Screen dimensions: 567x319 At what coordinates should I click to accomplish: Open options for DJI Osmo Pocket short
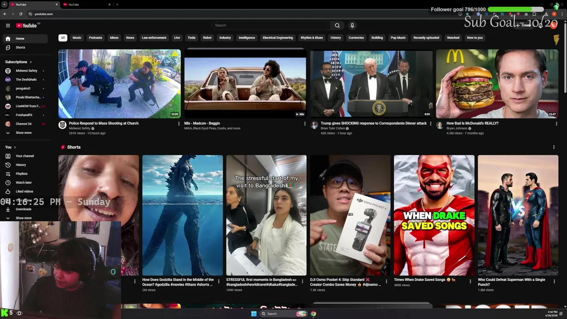click(386, 281)
